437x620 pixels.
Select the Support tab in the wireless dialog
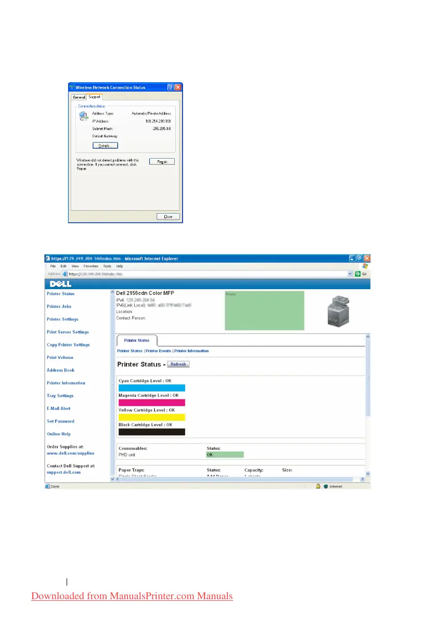tap(95, 97)
